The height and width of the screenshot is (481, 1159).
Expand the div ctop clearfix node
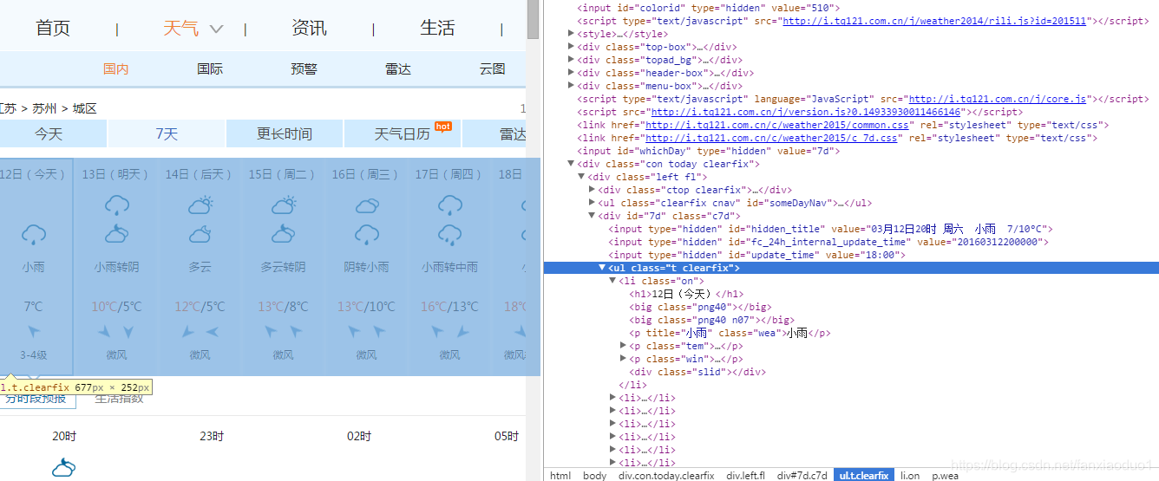pos(592,190)
